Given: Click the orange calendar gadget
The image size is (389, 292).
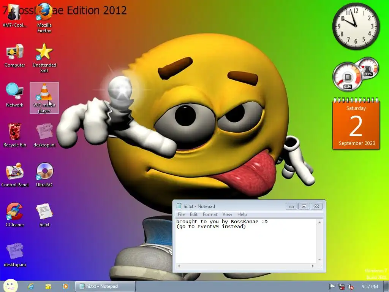Looking at the screenshot, I should [356, 124].
